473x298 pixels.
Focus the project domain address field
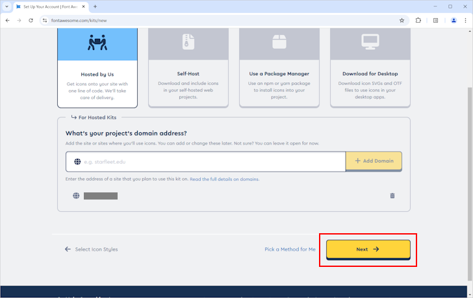tap(208, 161)
